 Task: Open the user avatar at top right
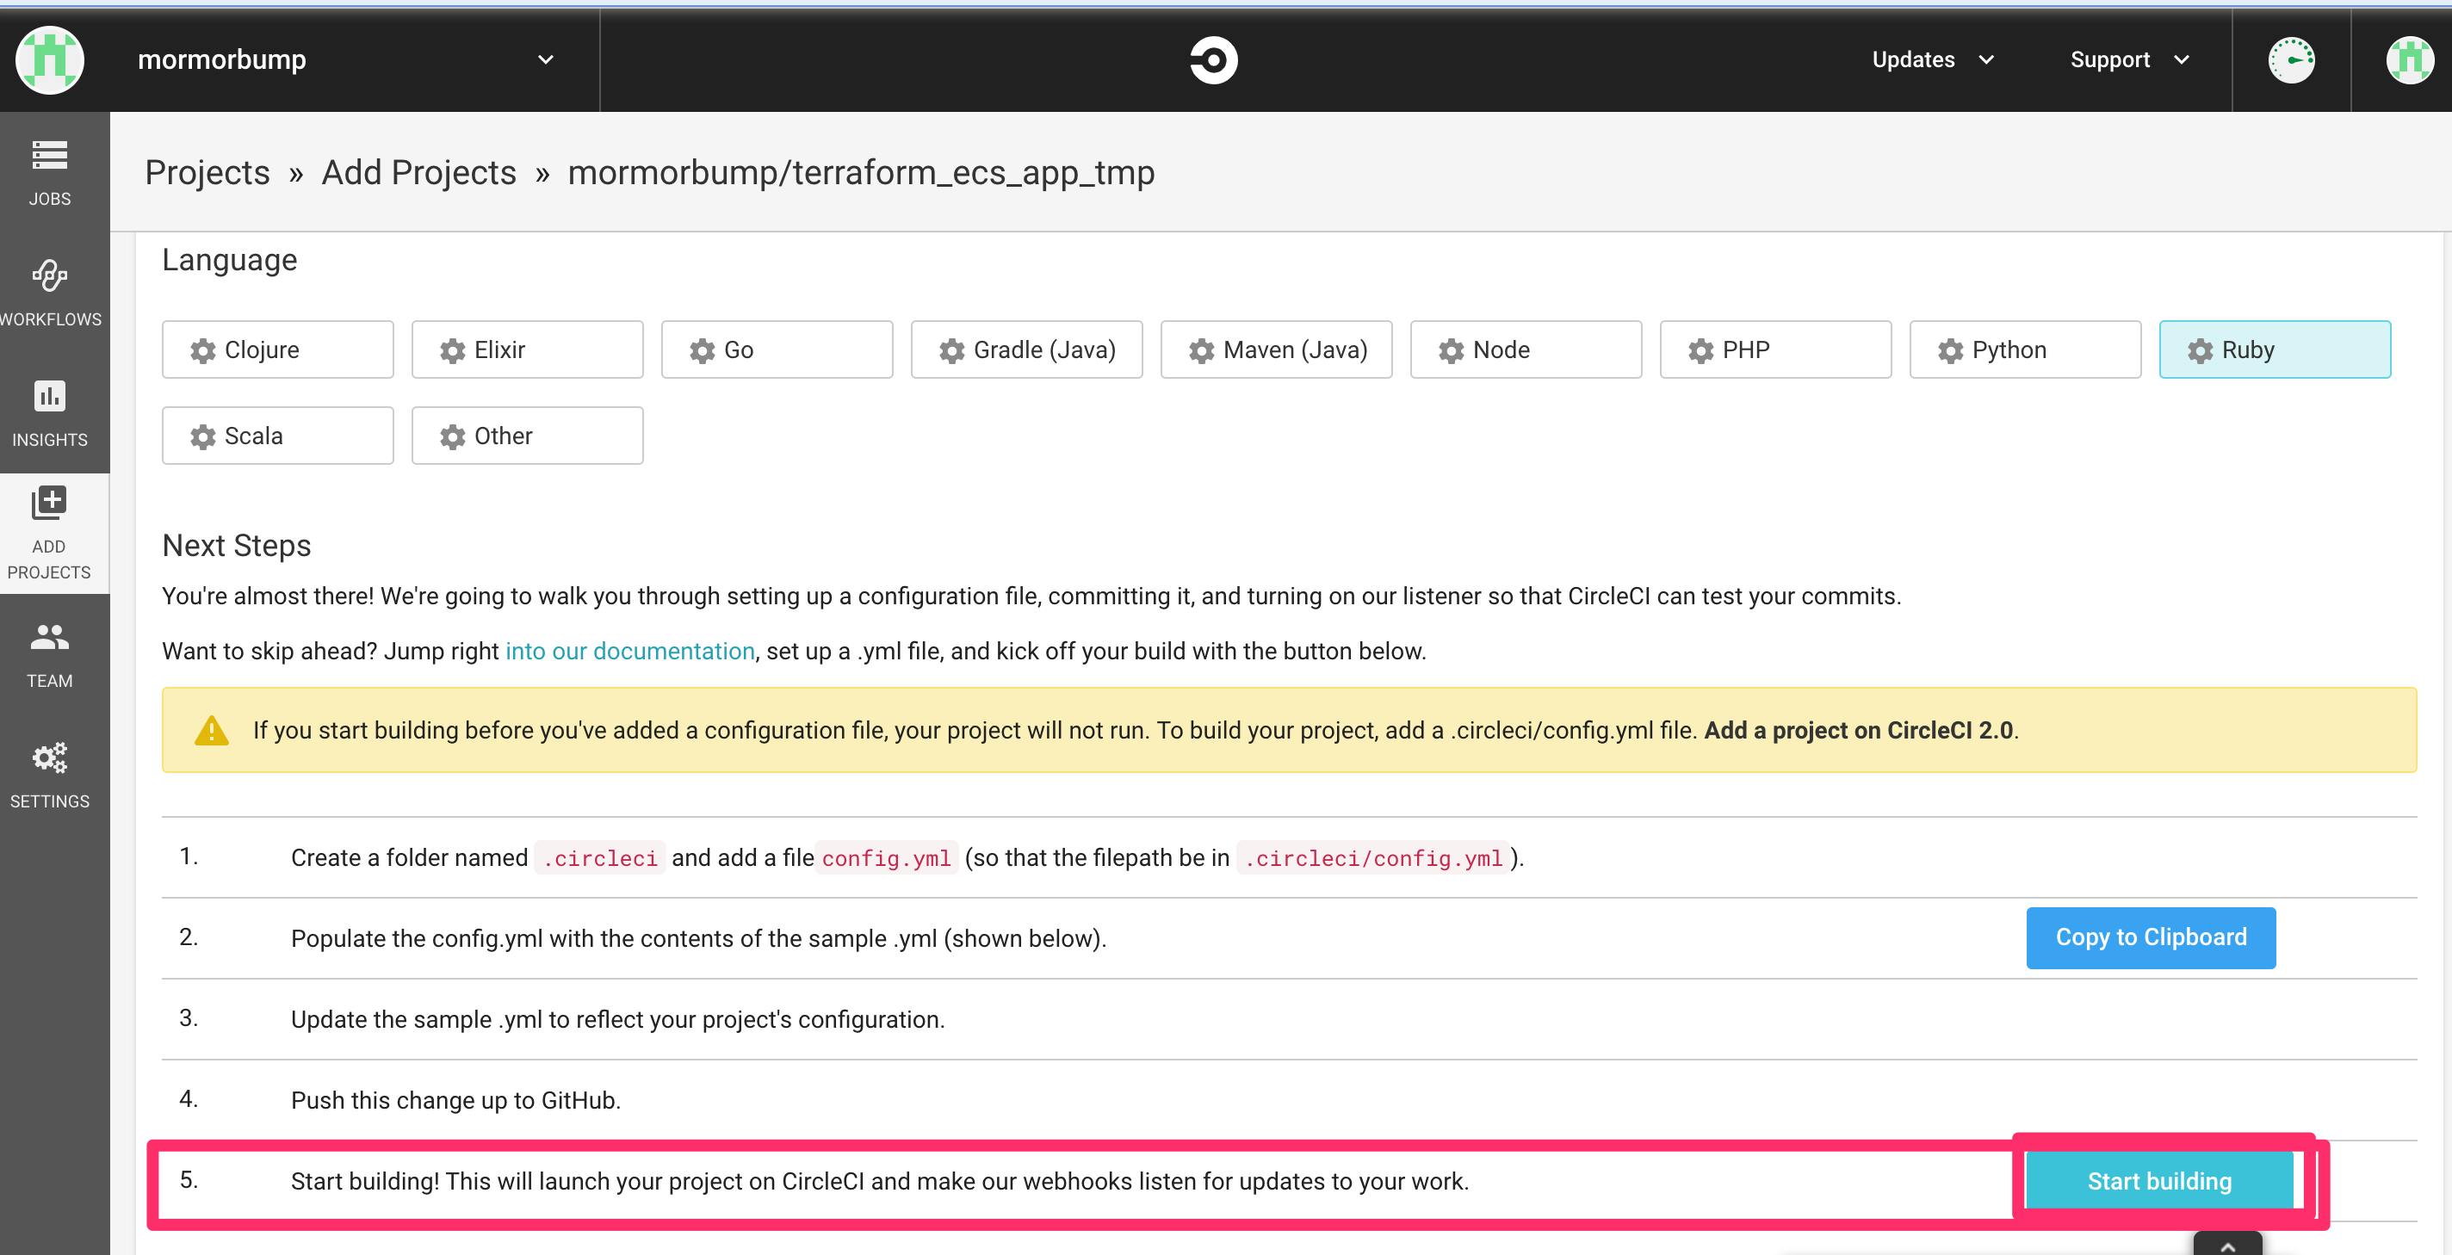(2409, 60)
